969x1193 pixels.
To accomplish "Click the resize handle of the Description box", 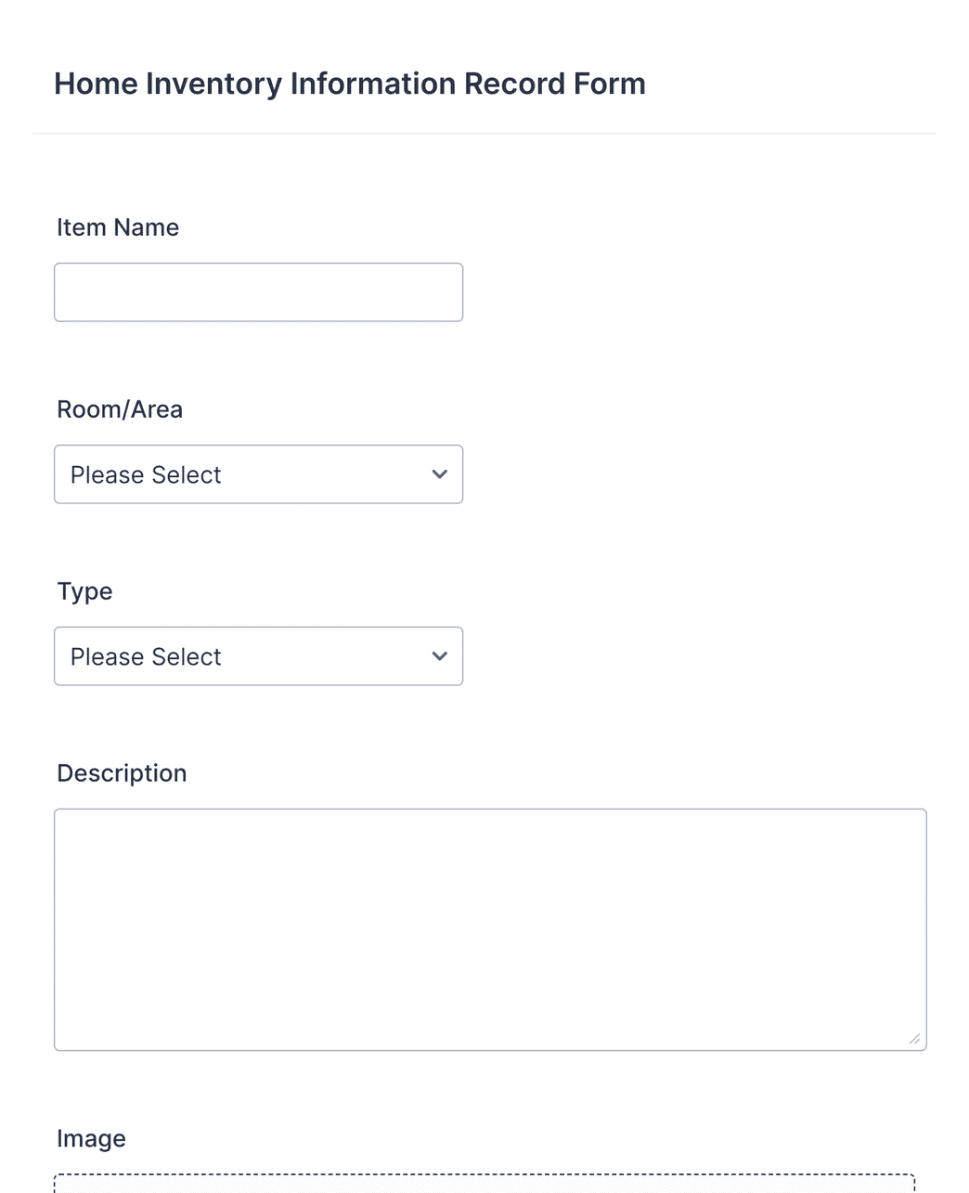I will (x=914, y=1038).
